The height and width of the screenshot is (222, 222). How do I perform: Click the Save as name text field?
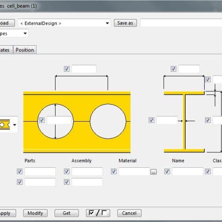181,23
